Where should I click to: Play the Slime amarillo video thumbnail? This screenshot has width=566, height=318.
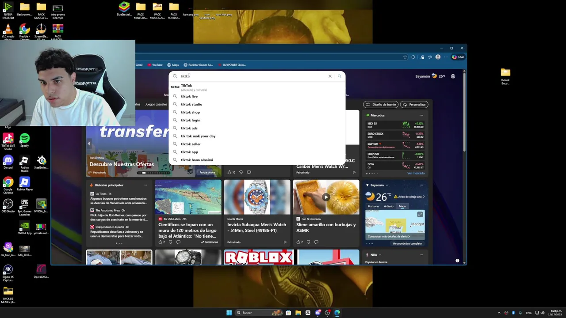click(x=326, y=197)
